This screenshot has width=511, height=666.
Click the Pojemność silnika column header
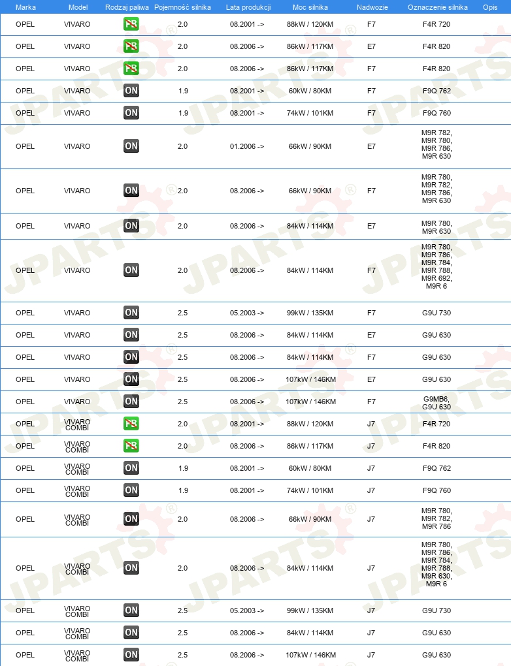click(182, 7)
